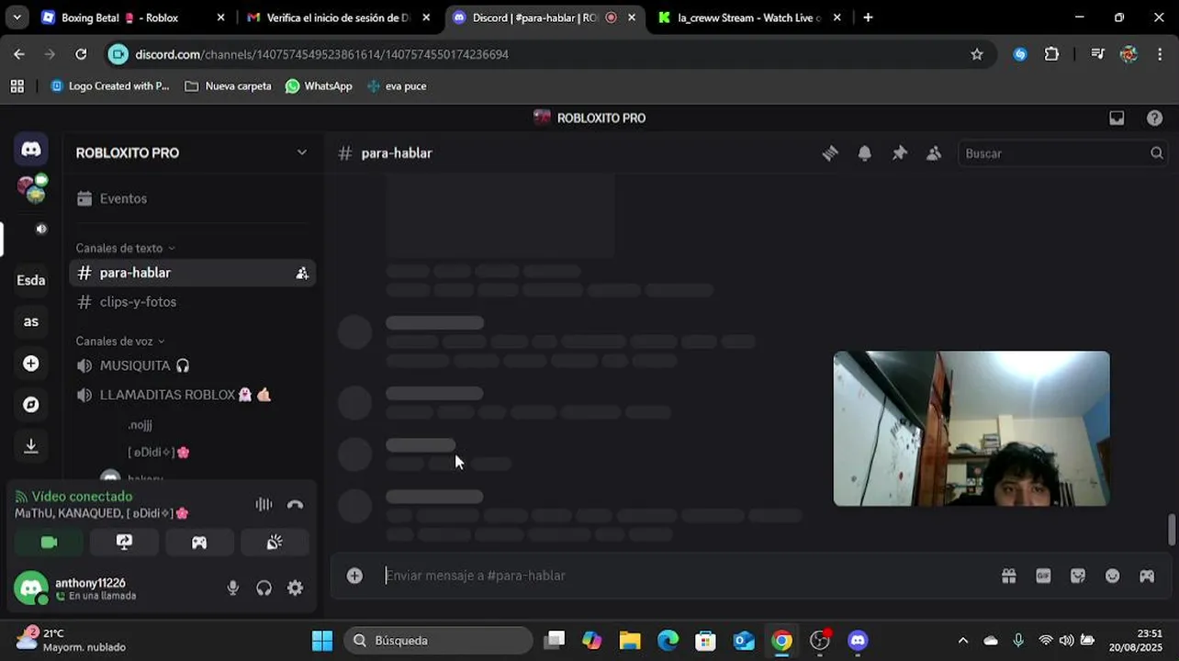The image size is (1179, 661).
Task: Toggle noise suppression icon in voice panel
Action: (264, 504)
